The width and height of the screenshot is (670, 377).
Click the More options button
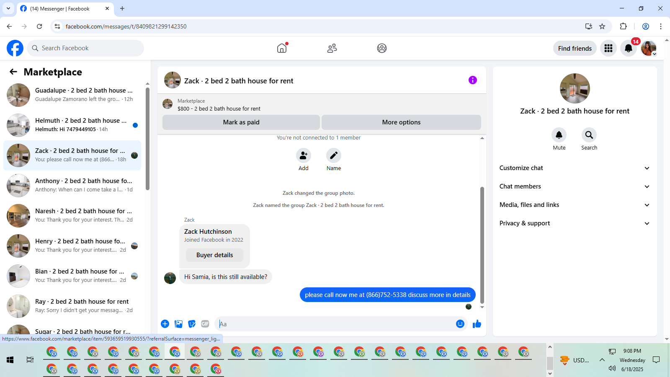pos(401,122)
